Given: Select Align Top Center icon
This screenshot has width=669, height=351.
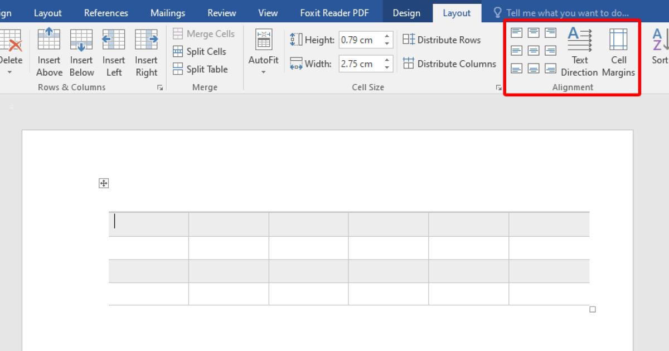Looking at the screenshot, I should [x=534, y=33].
